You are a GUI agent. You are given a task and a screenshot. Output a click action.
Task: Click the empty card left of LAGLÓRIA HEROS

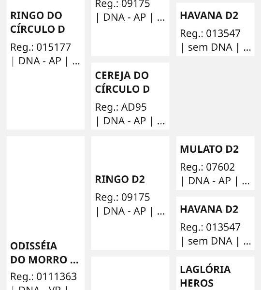[130, 273]
